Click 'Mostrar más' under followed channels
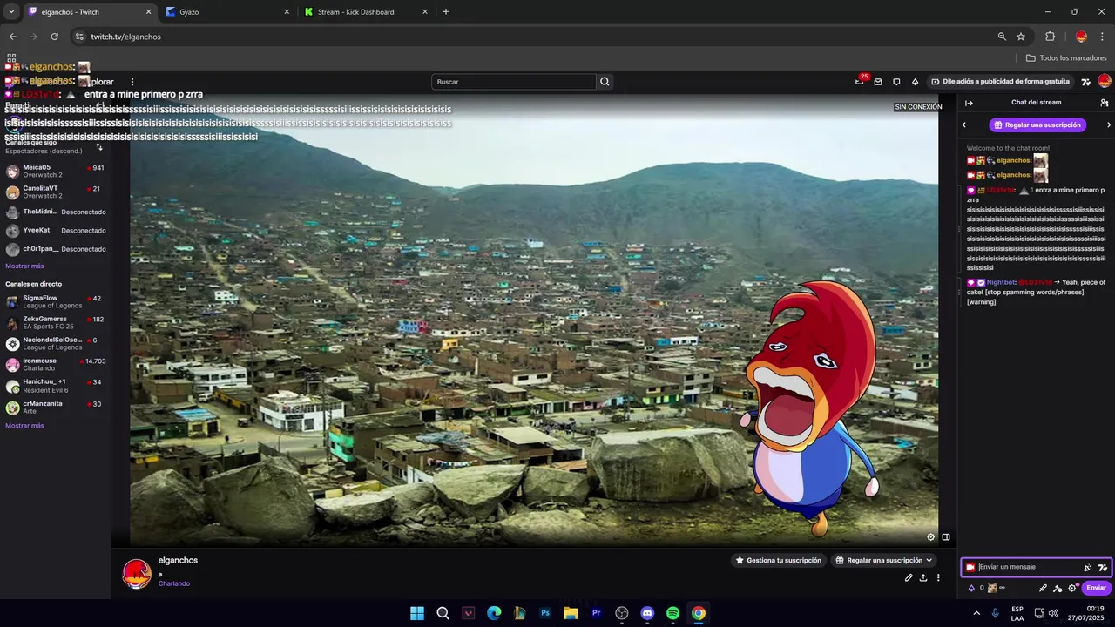This screenshot has width=1115, height=627. coord(24,266)
